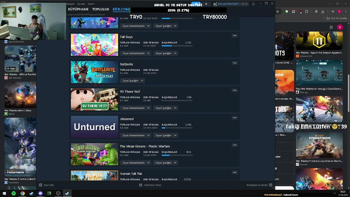Open The Mean Greens game thumbnail
This screenshot has width=350, height=197.
[94, 154]
